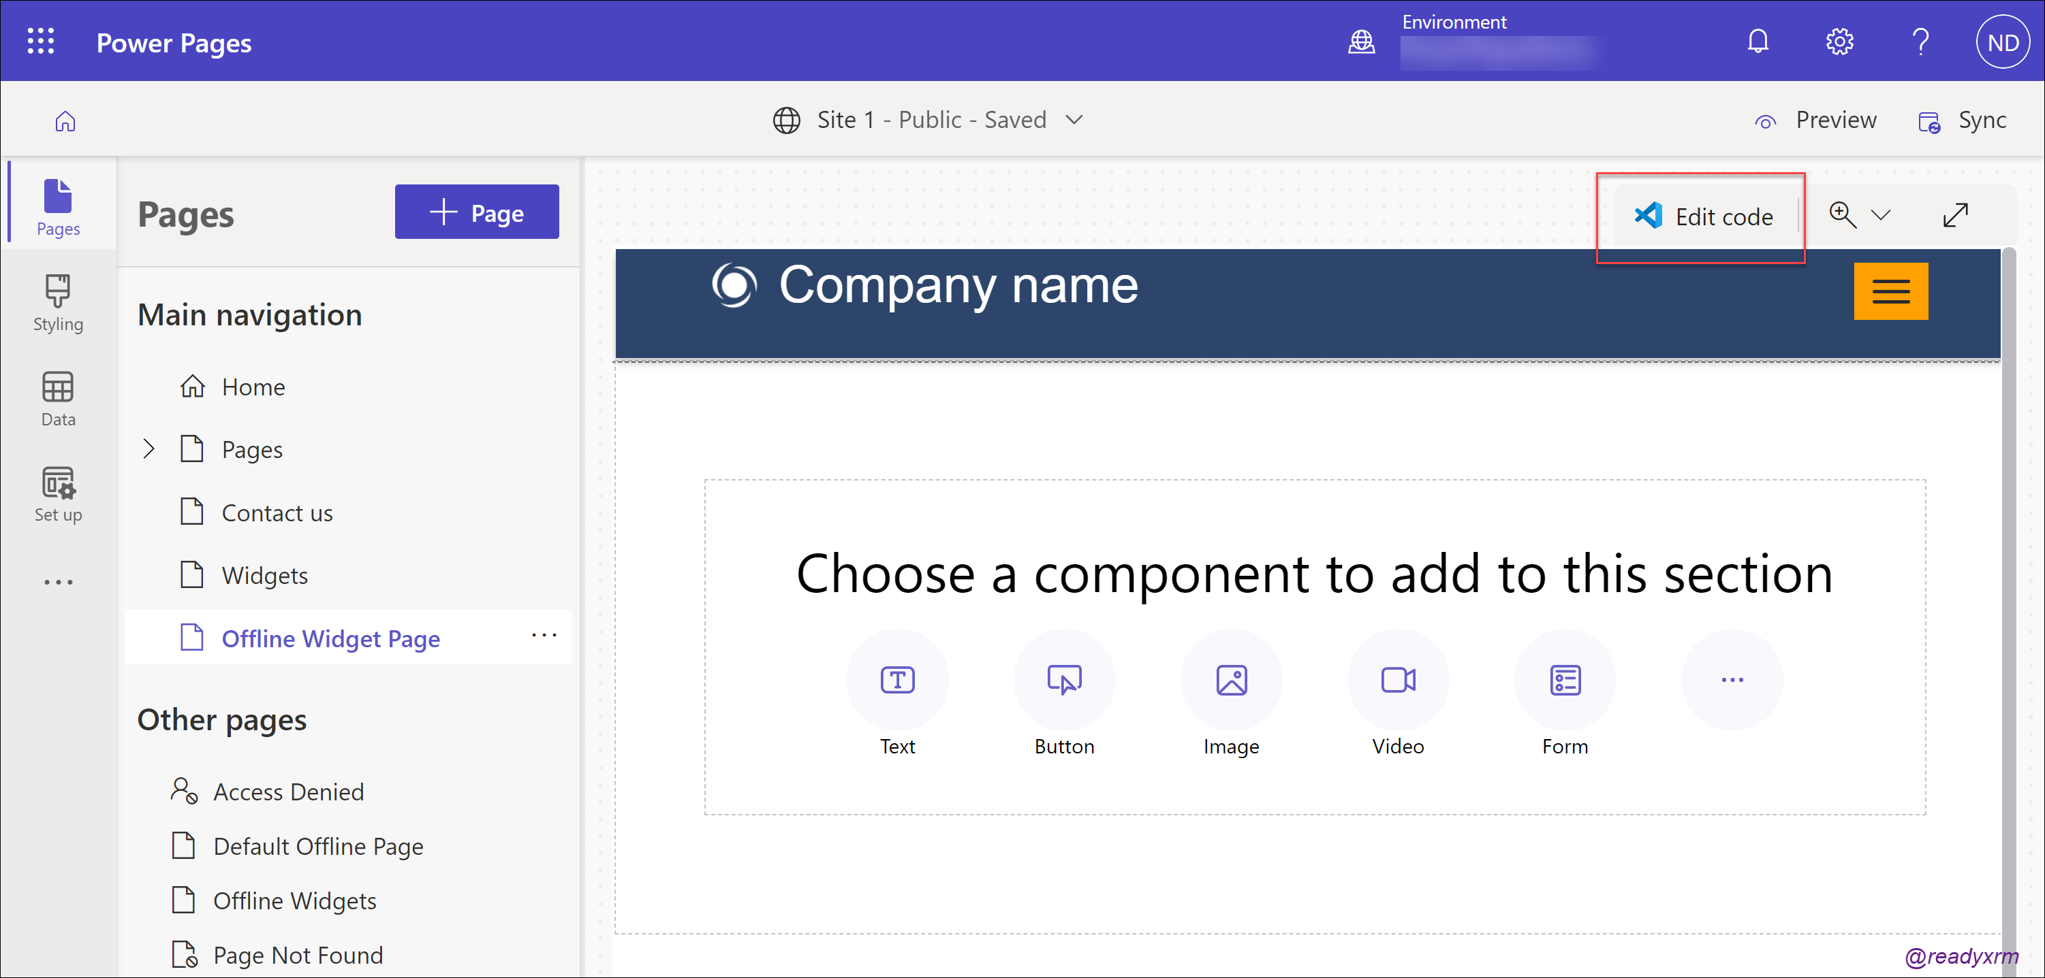Select the Contact us page
Viewport: 2045px width, 978px height.
click(x=277, y=512)
